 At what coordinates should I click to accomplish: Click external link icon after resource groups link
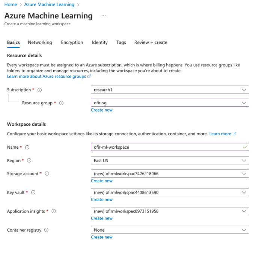[89, 76]
